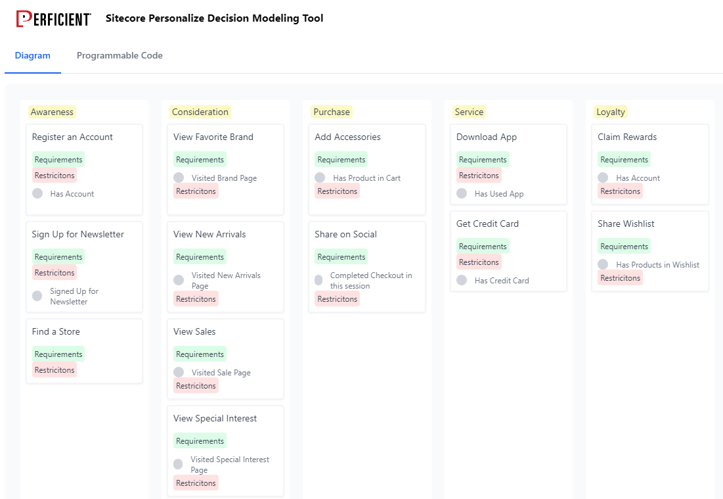Toggle the Visited Brand Page condition
The height and width of the screenshot is (499, 723).
coord(179,178)
